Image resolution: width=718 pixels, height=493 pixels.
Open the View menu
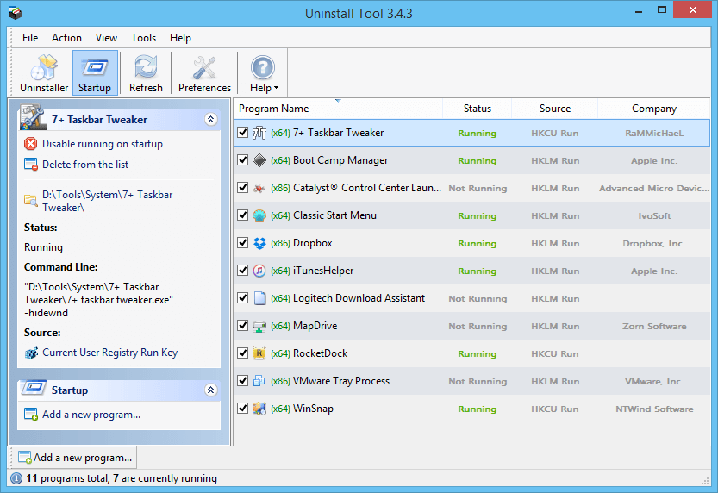(x=106, y=38)
